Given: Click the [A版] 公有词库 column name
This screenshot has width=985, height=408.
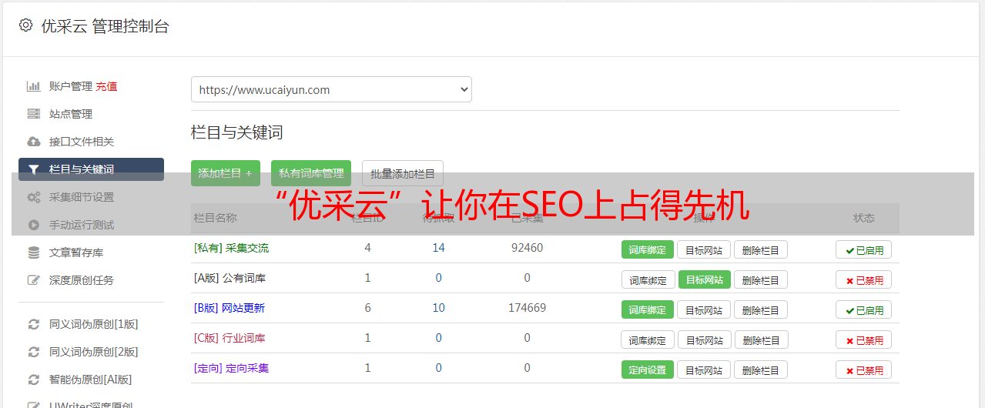Looking at the screenshot, I should (x=229, y=278).
